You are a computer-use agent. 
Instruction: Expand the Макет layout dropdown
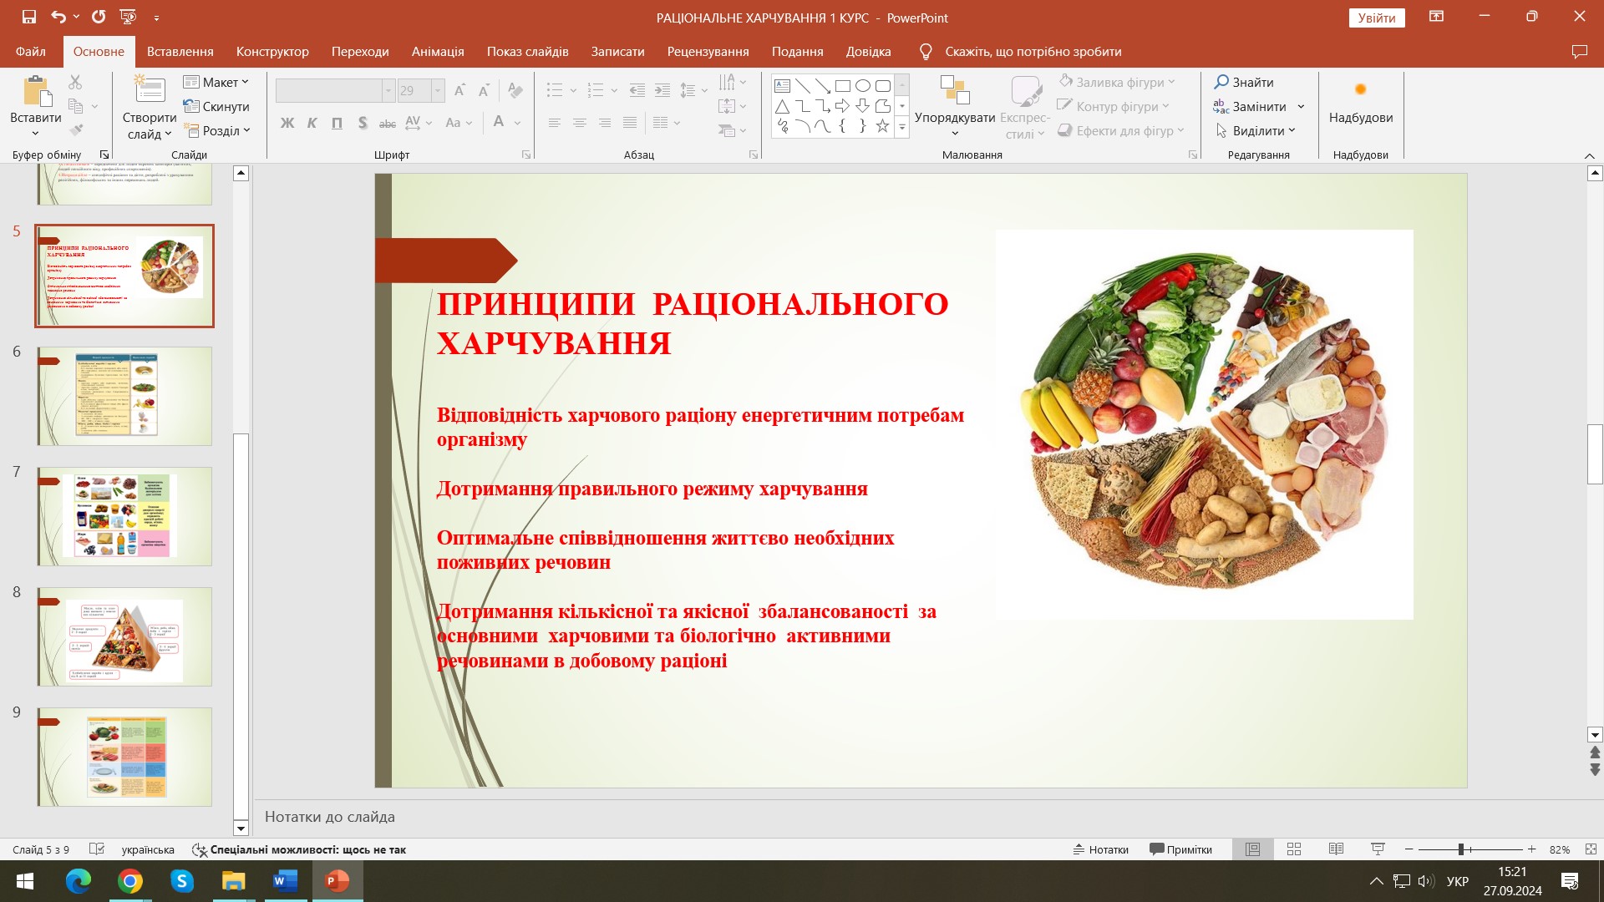216,82
